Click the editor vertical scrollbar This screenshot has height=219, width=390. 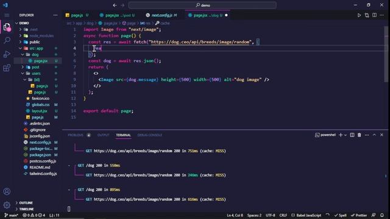(386, 54)
